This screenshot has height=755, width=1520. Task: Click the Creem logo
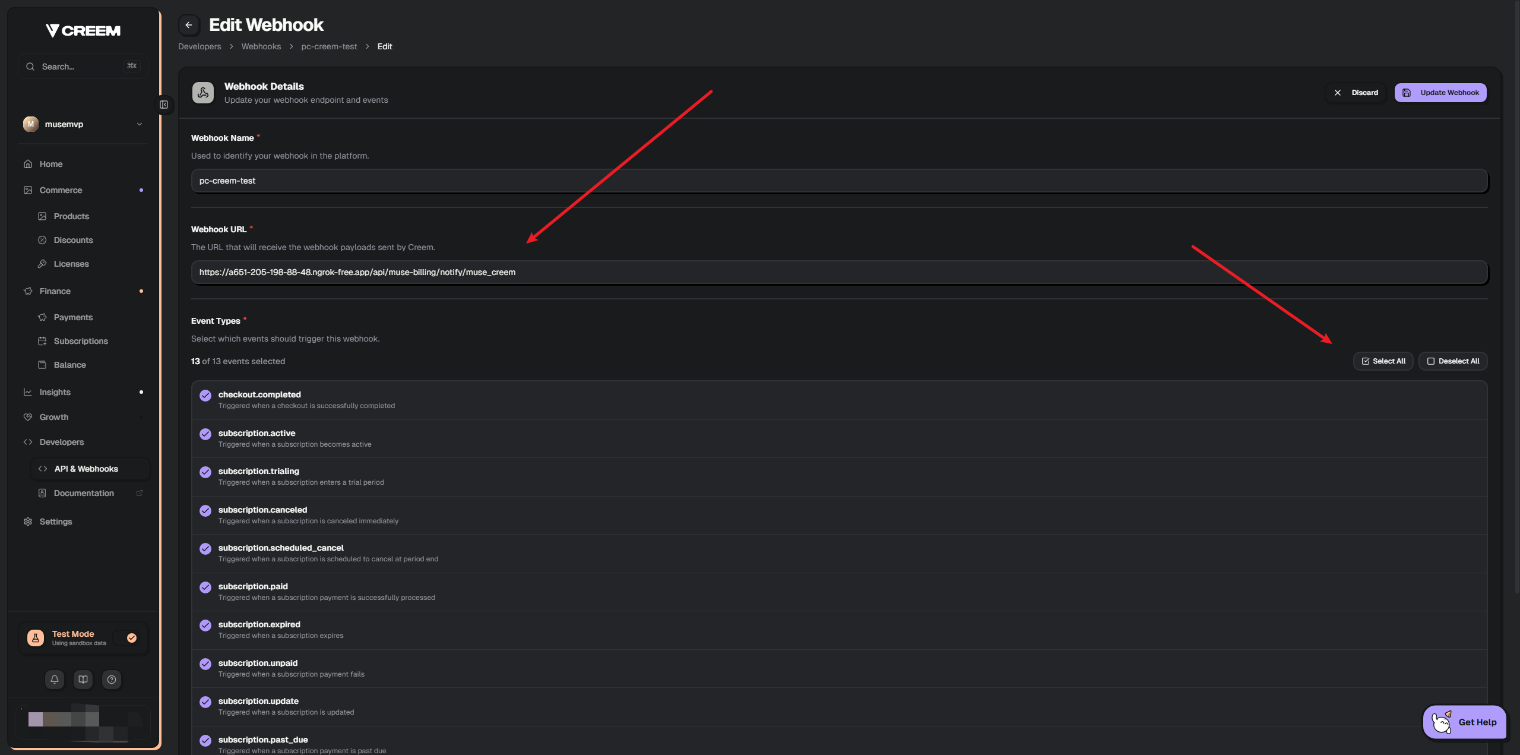(x=83, y=31)
